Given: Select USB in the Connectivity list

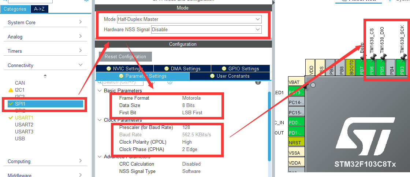Looking at the screenshot, I should 20,139.
